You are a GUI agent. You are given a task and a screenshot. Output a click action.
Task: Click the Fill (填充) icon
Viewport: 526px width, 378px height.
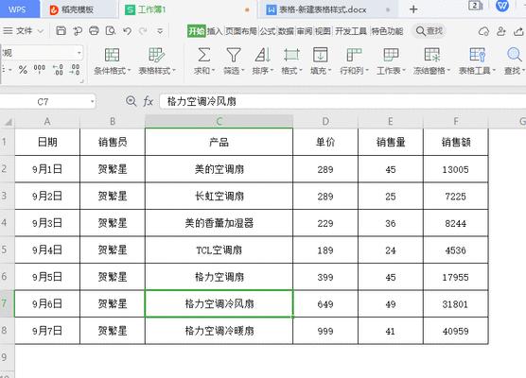321,55
